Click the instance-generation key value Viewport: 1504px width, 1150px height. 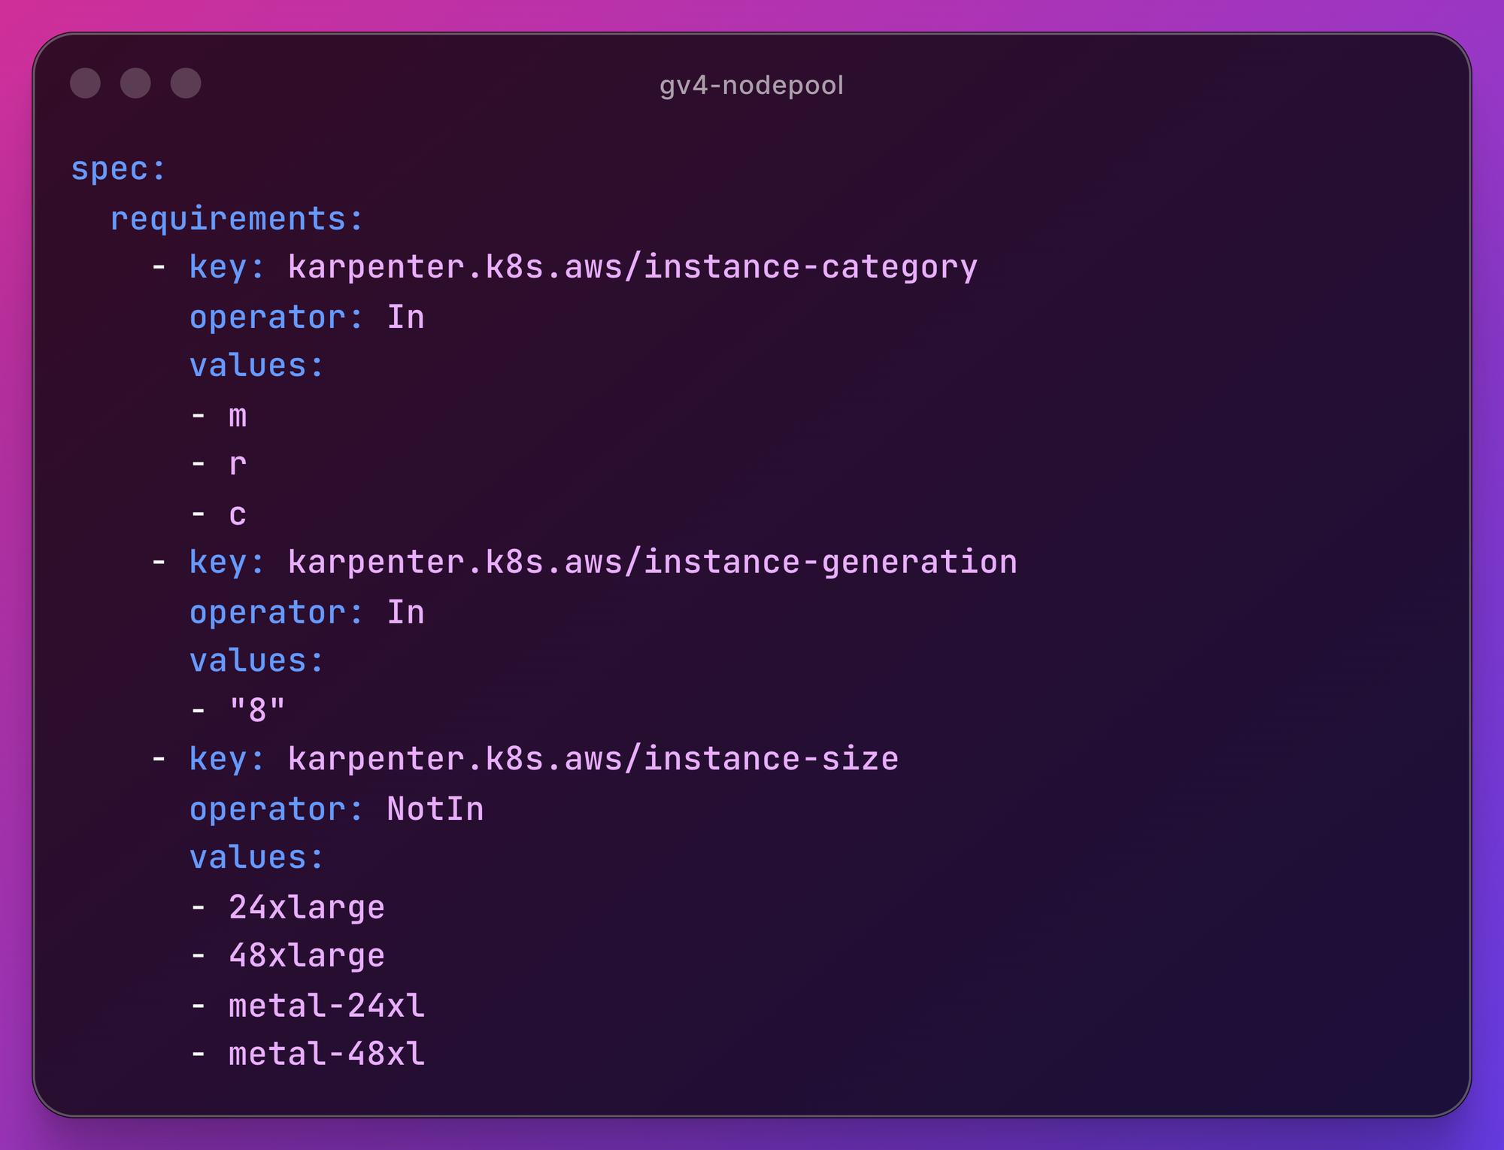point(652,563)
